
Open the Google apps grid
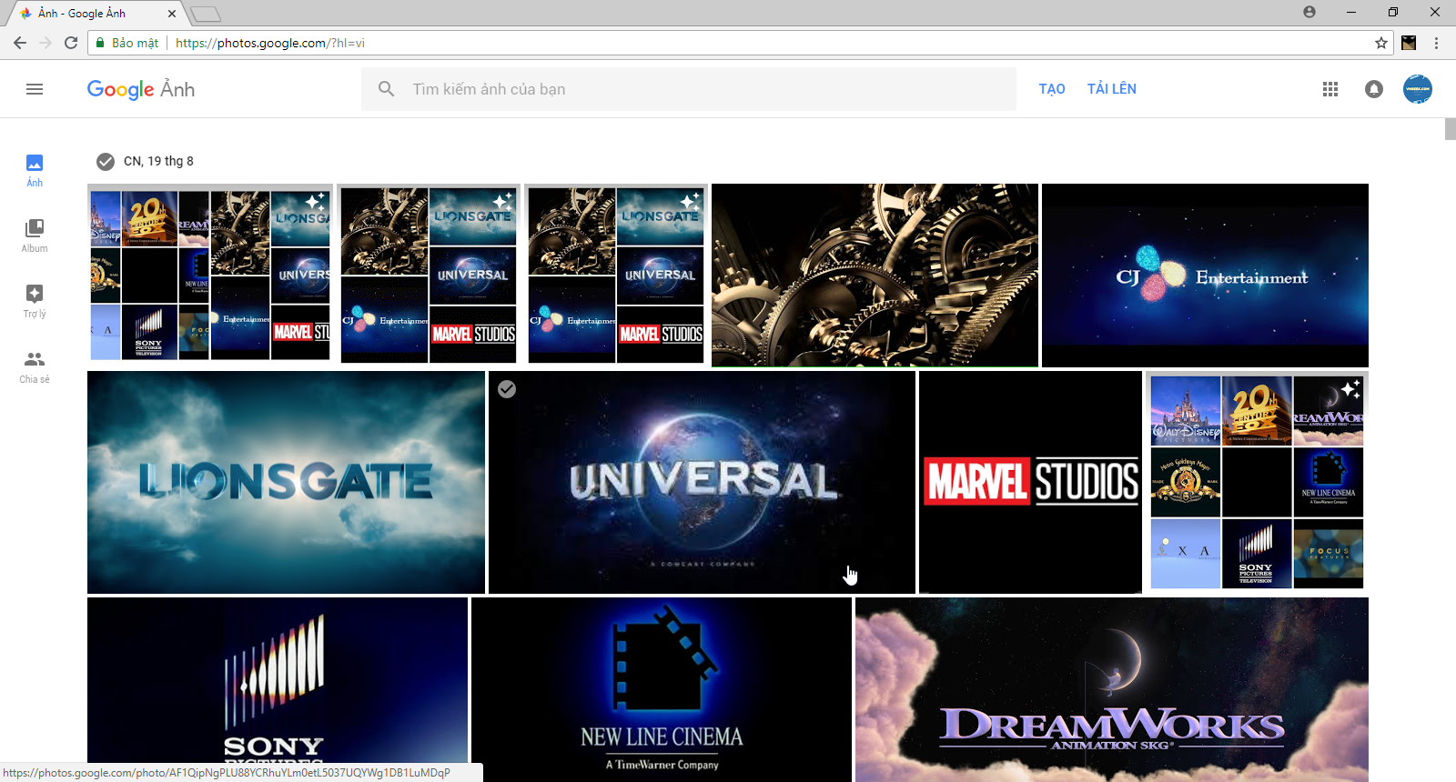[1330, 89]
